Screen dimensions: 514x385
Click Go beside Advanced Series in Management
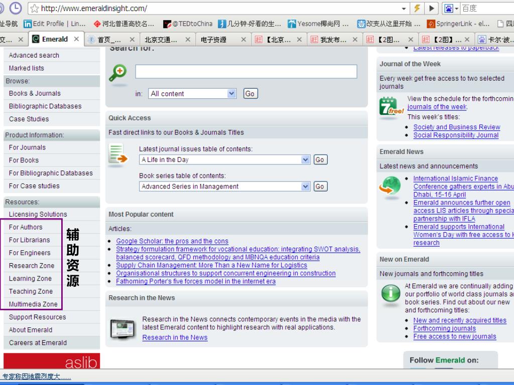pos(320,186)
